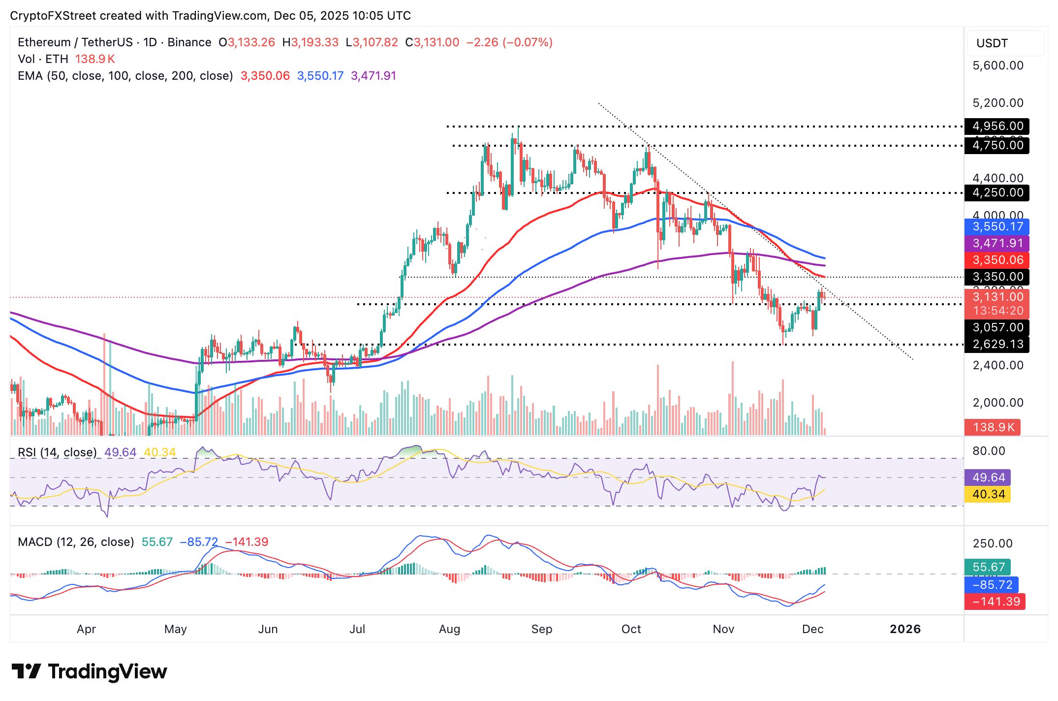Click the USDT currency label
Viewport: 1058px width, 701px height.
(992, 43)
